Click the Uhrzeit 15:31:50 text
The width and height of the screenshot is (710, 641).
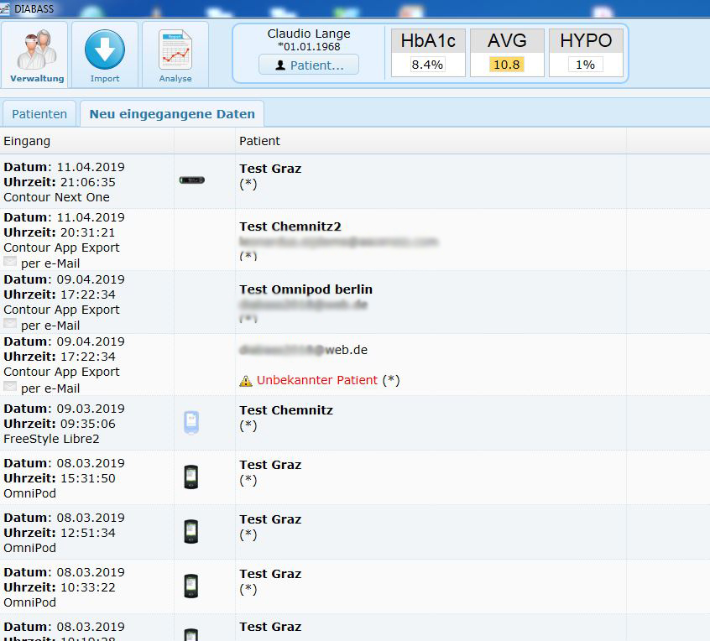click(x=60, y=478)
